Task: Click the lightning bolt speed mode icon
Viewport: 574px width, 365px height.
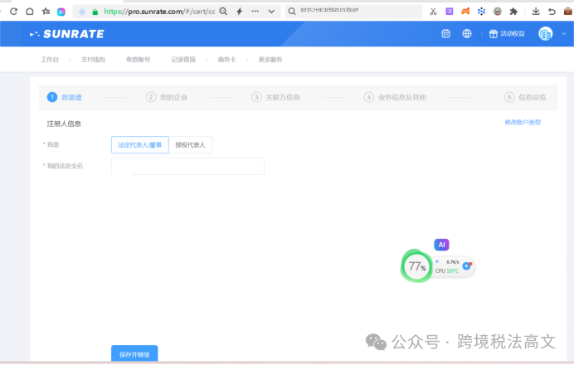Action: point(240,12)
